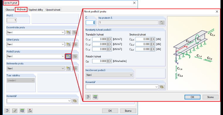Open help icon in Upravit prut dialog
The height and width of the screenshot is (115, 223).
pyautogui.click(x=7, y=111)
